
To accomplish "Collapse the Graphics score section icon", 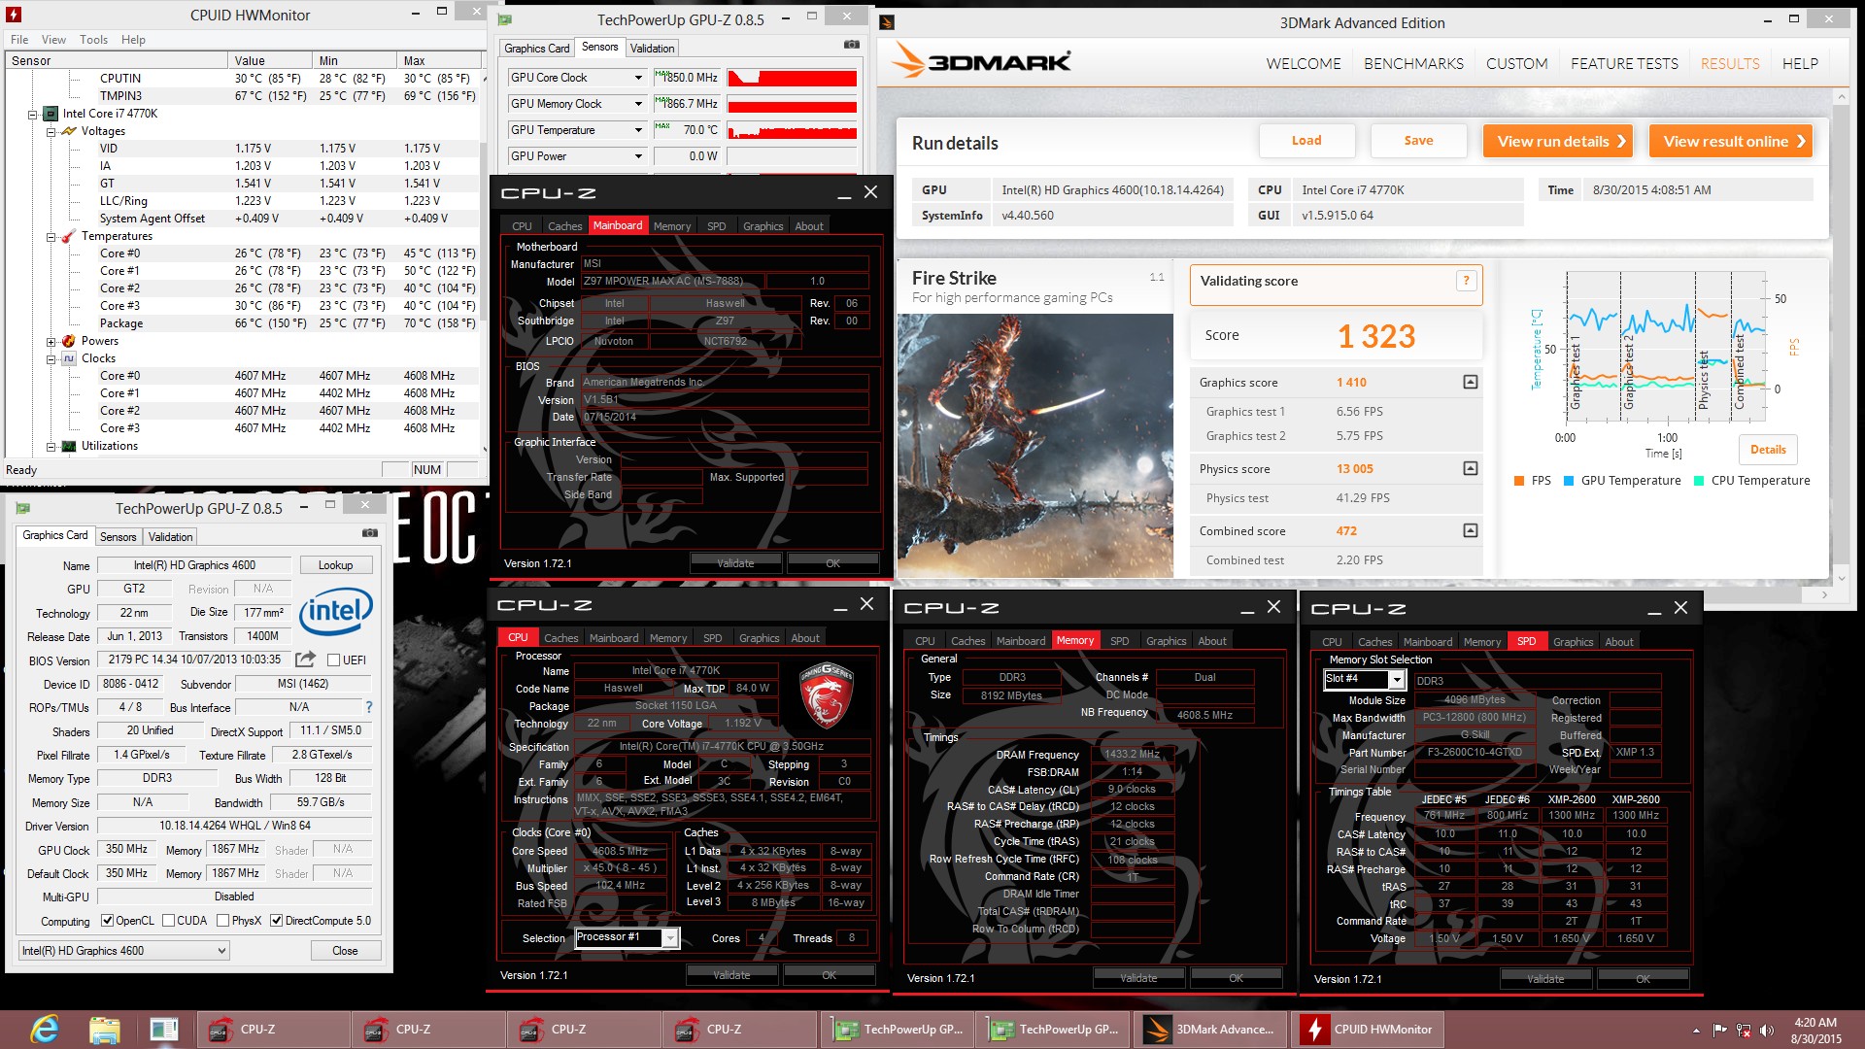I will click(x=1471, y=382).
